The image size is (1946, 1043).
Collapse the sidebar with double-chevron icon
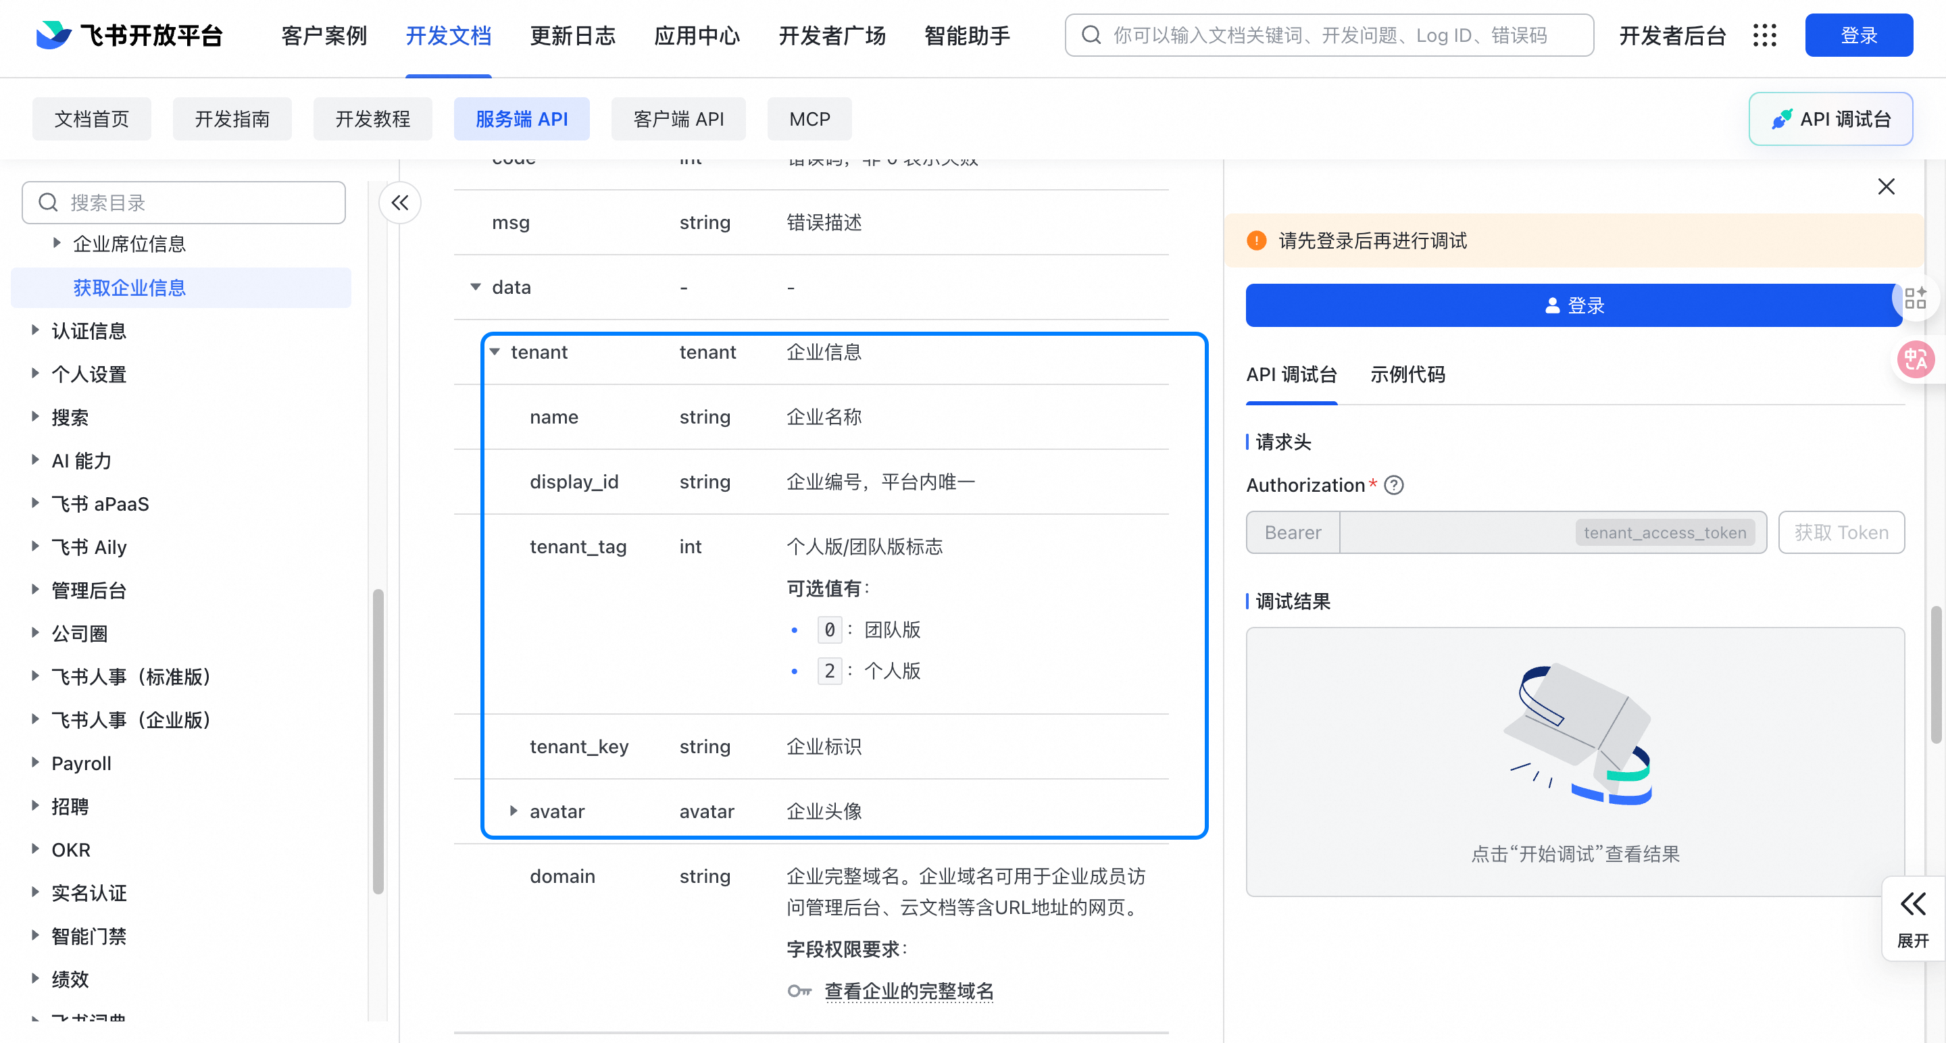point(399,203)
